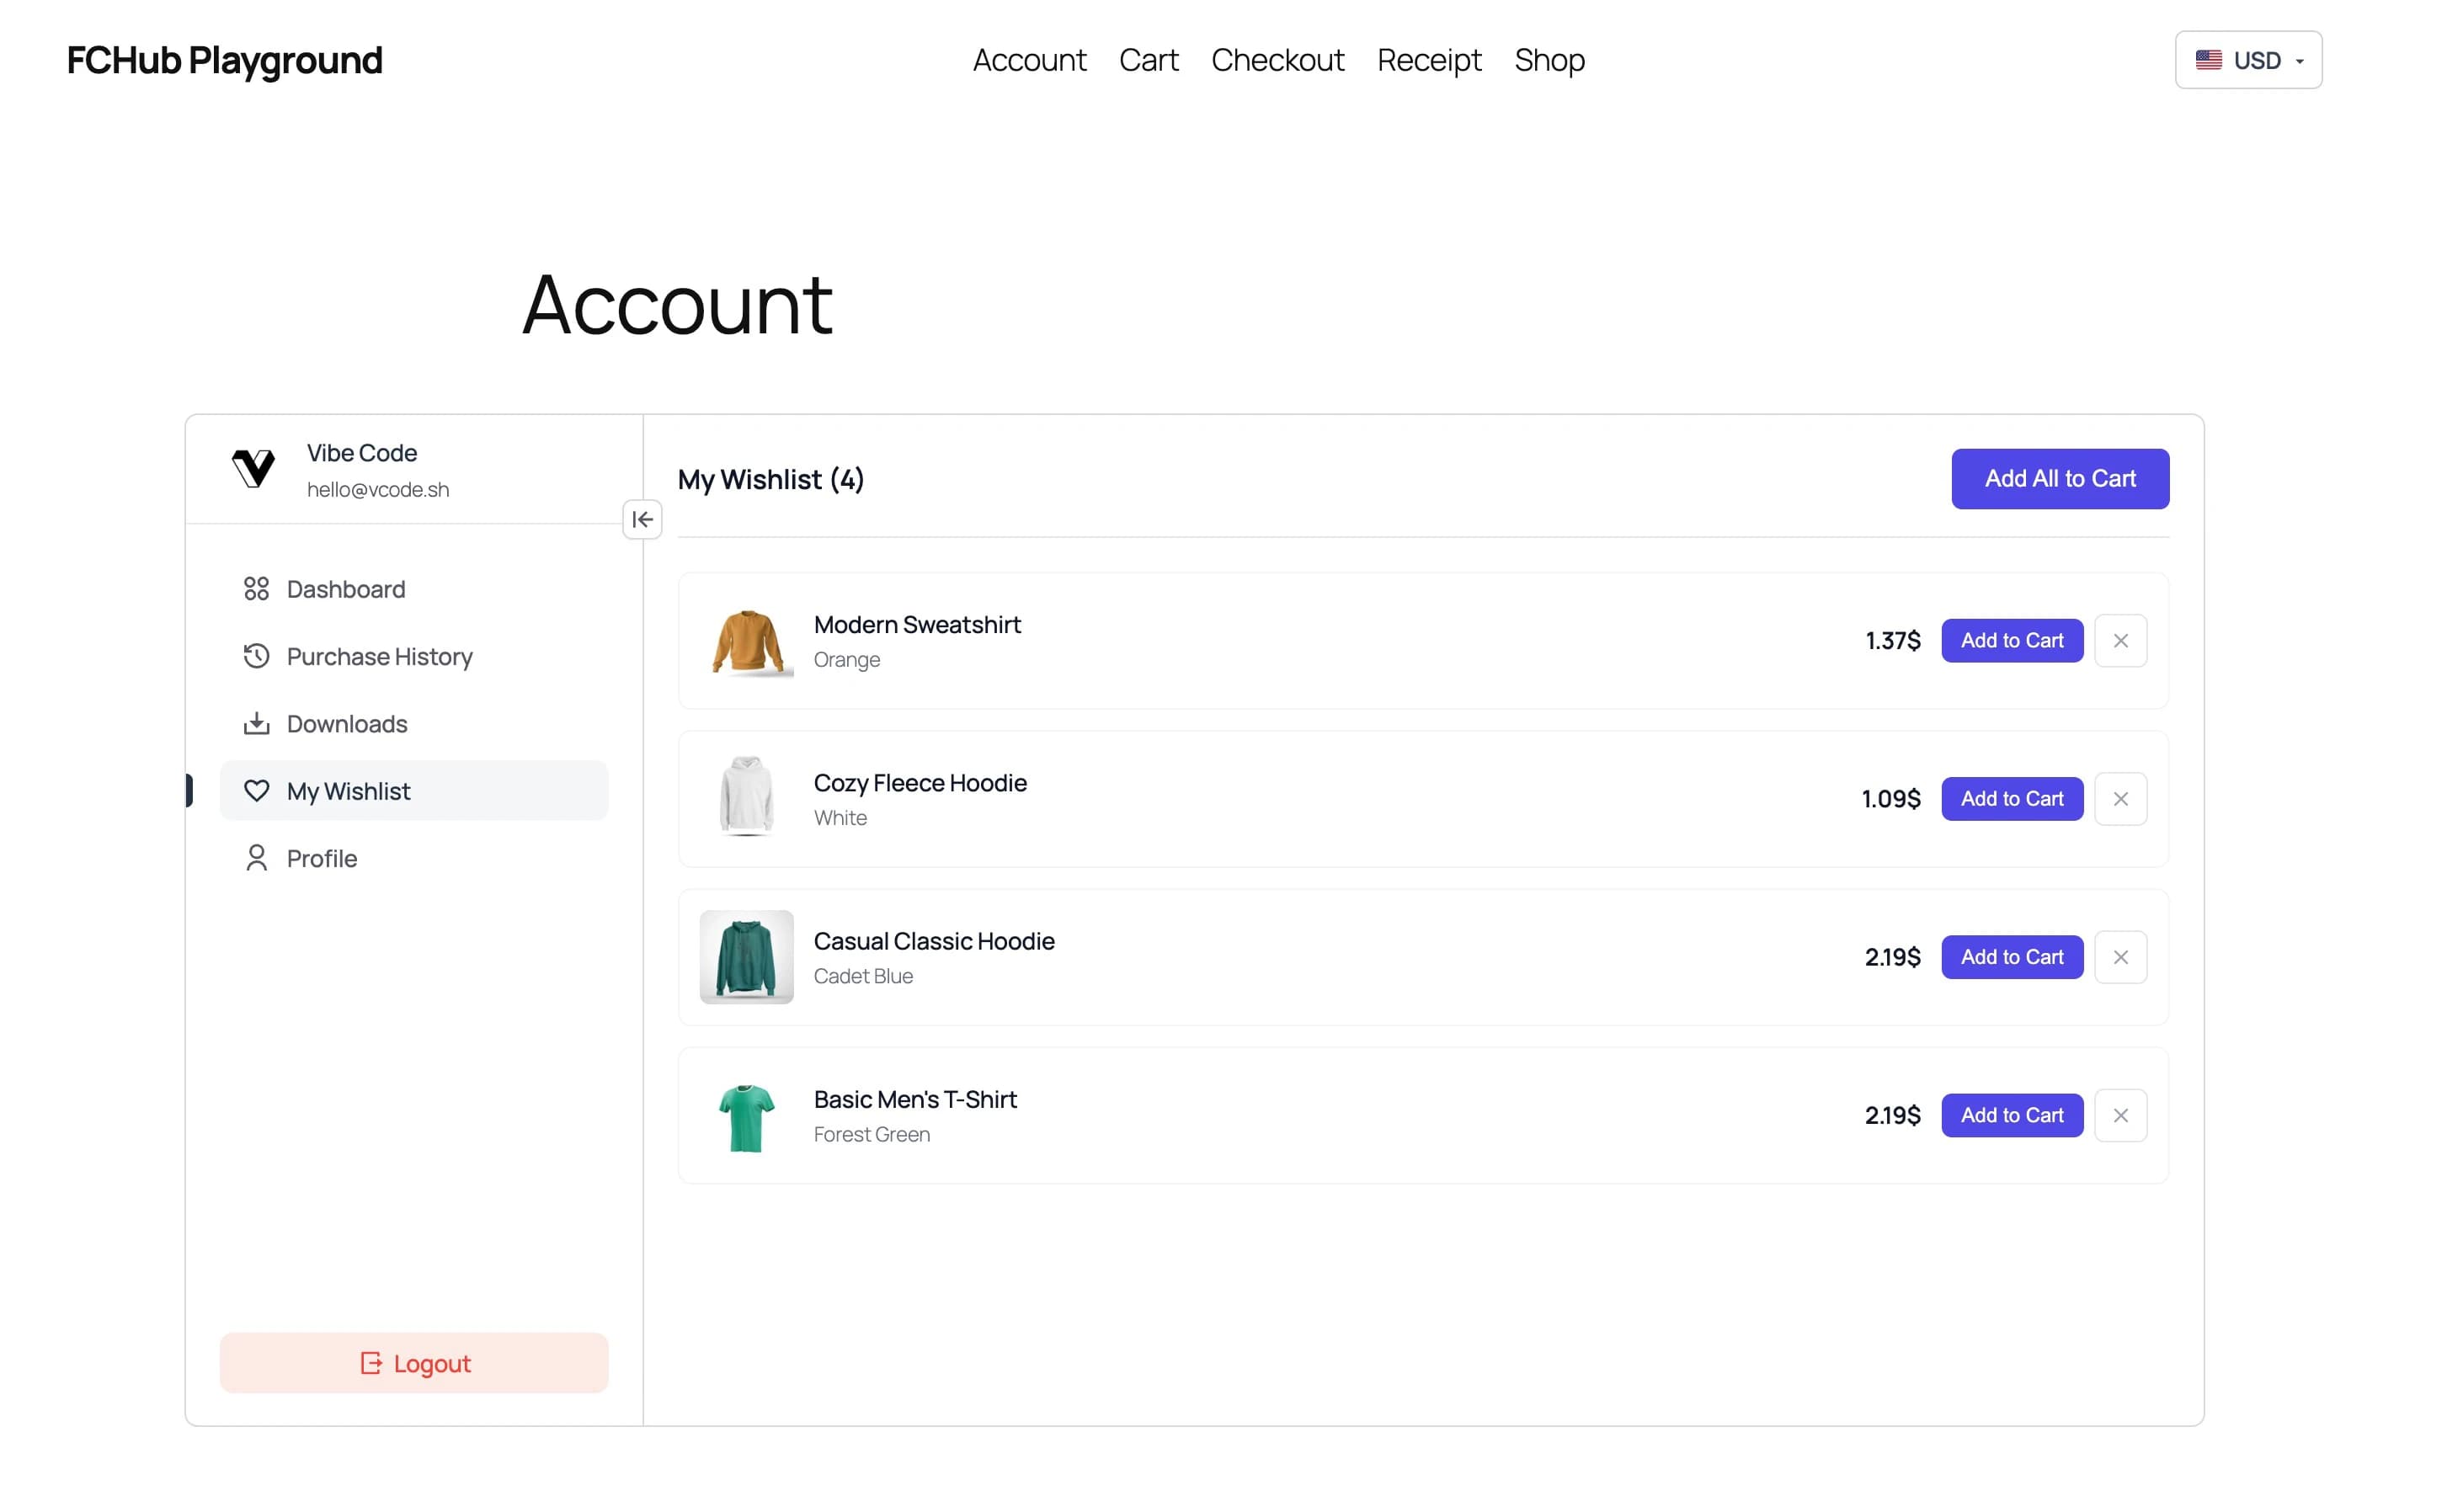Click Add All to Cart
Viewport: 2447px width, 1512px height.
coord(2060,478)
